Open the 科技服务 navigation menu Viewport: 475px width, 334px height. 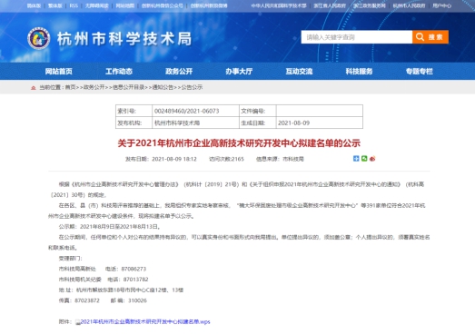tap(359, 71)
